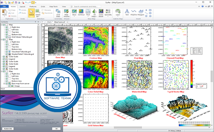Click the Copy button

(x=12, y=10)
